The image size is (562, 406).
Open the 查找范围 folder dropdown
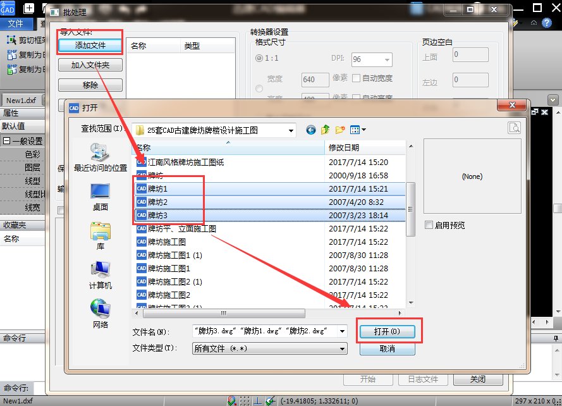290,130
